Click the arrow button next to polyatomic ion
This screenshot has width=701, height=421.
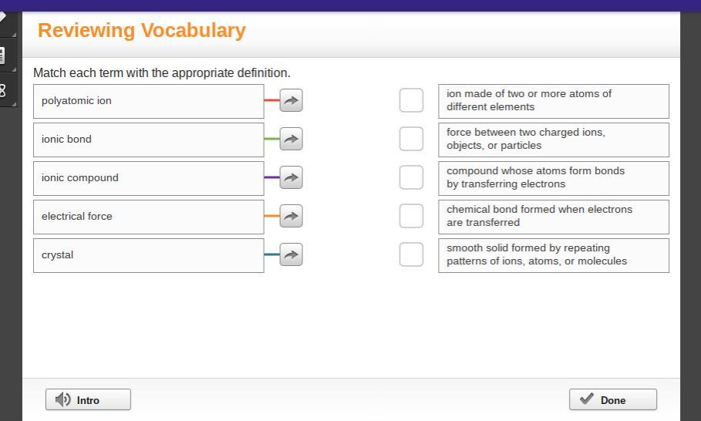tap(291, 100)
